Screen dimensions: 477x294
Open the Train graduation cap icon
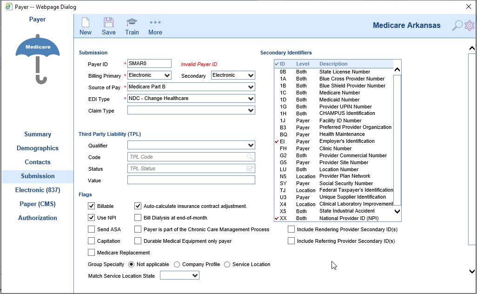(x=132, y=23)
